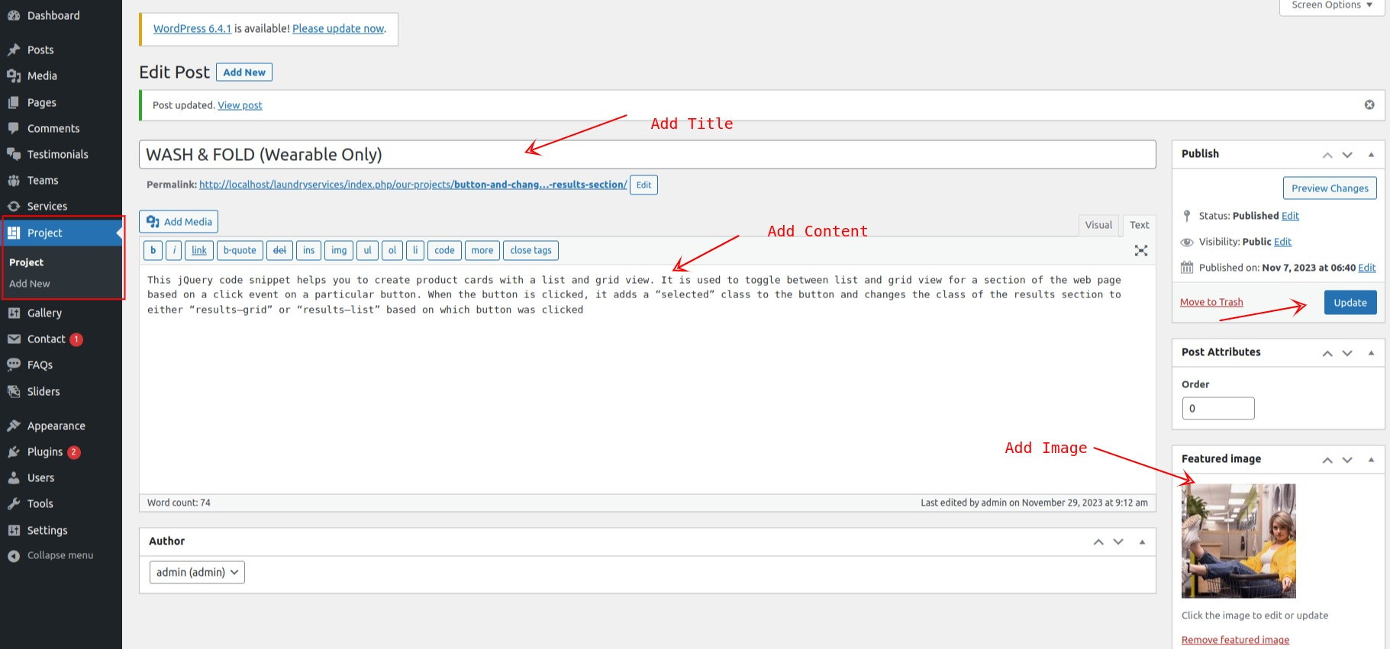Switch to the Visual editor tab
This screenshot has width=1390, height=649.
point(1098,225)
